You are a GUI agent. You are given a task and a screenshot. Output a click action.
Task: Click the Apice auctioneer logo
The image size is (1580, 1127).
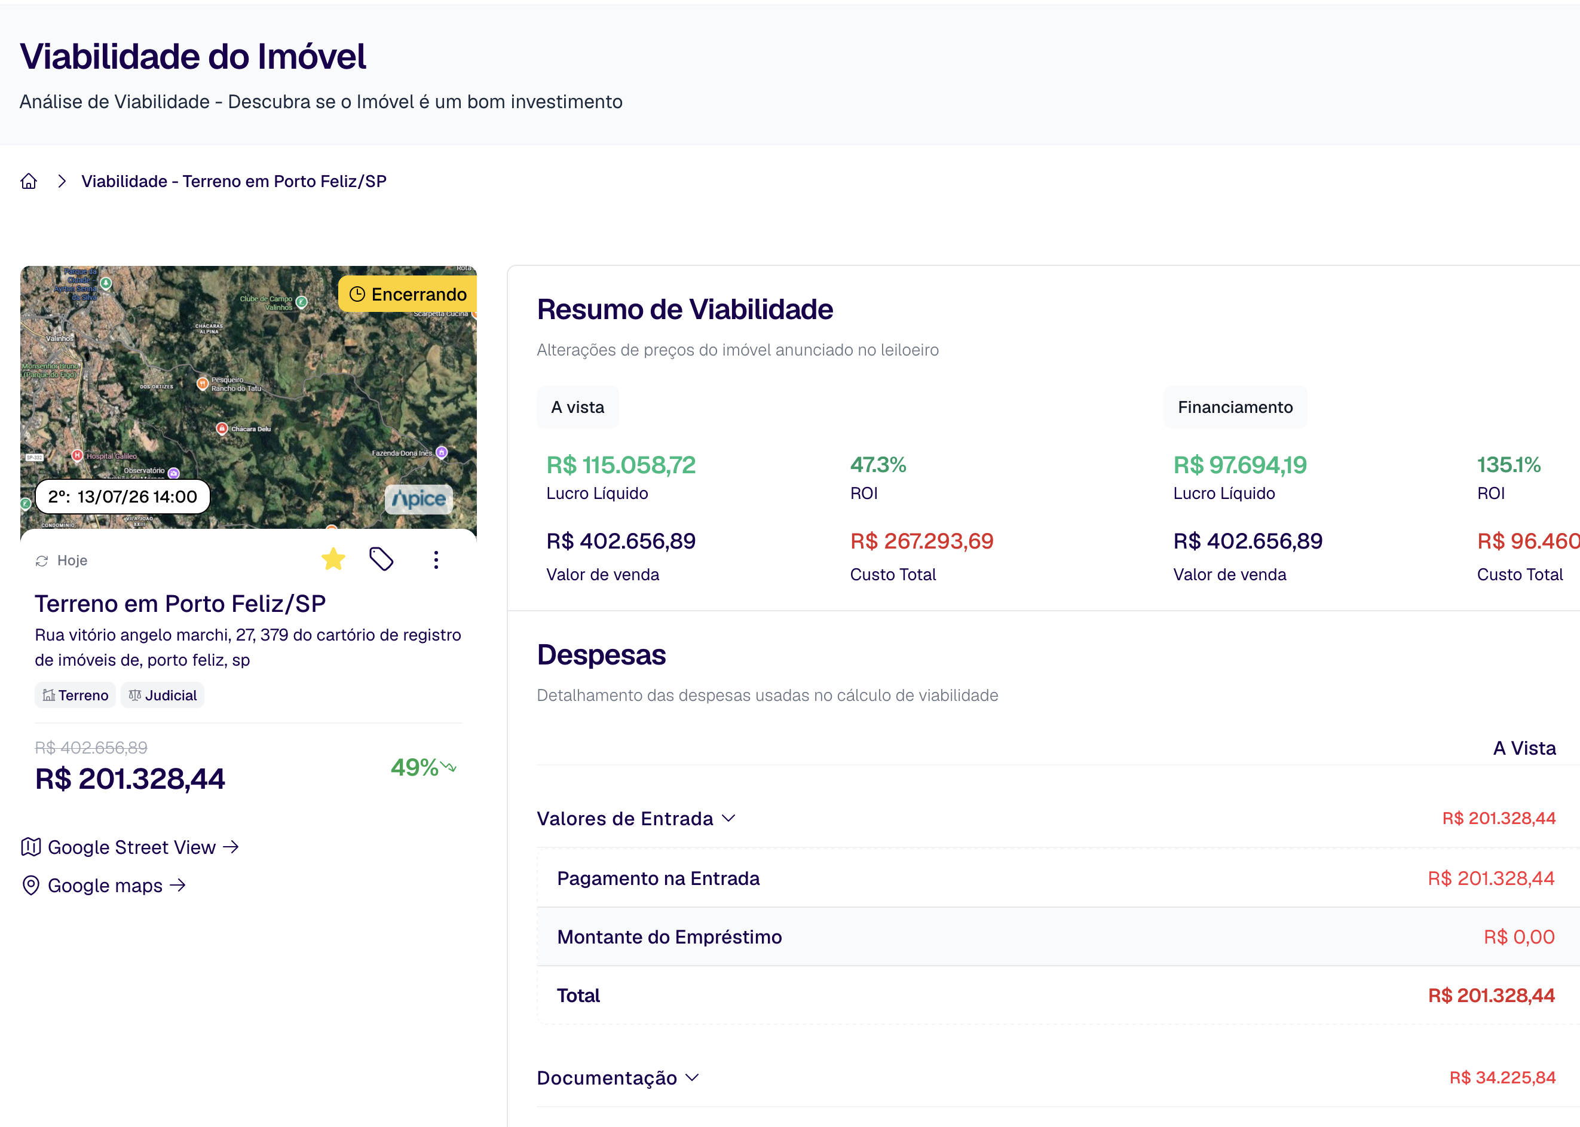click(x=419, y=499)
